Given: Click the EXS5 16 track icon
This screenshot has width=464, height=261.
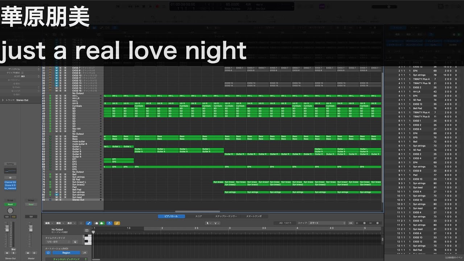Looking at the screenshot, I should (x=50, y=91).
